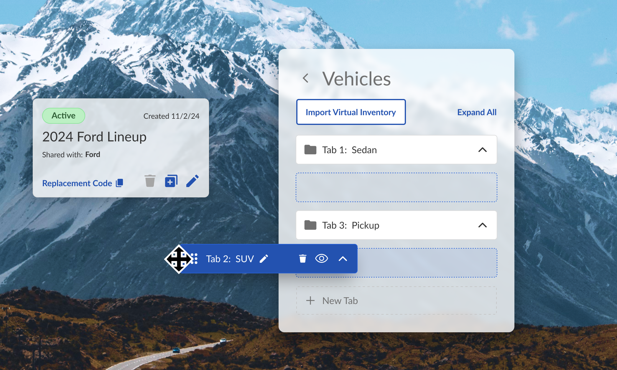
Task: Open the Tab 3: Pickup row
Action: point(396,225)
